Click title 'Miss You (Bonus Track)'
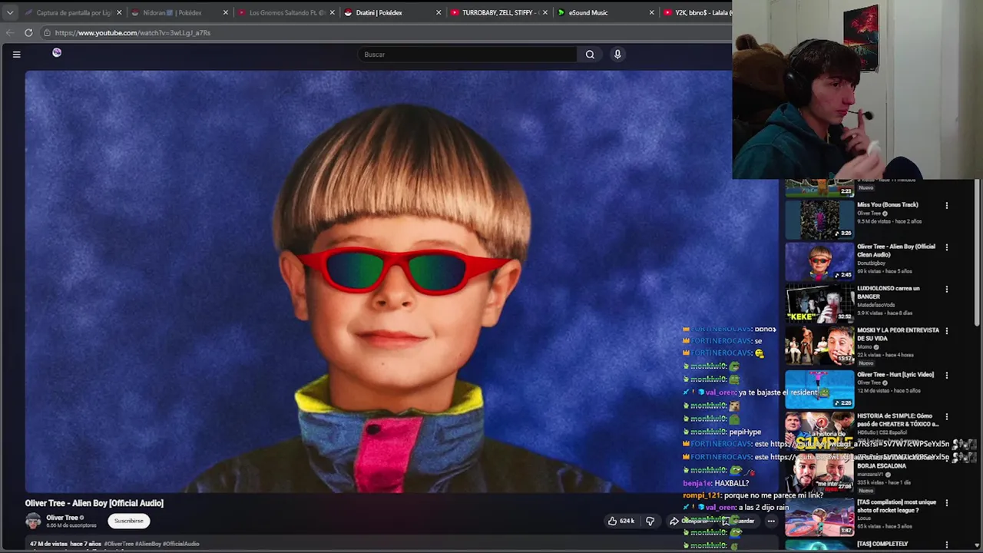The image size is (983, 553). click(887, 205)
